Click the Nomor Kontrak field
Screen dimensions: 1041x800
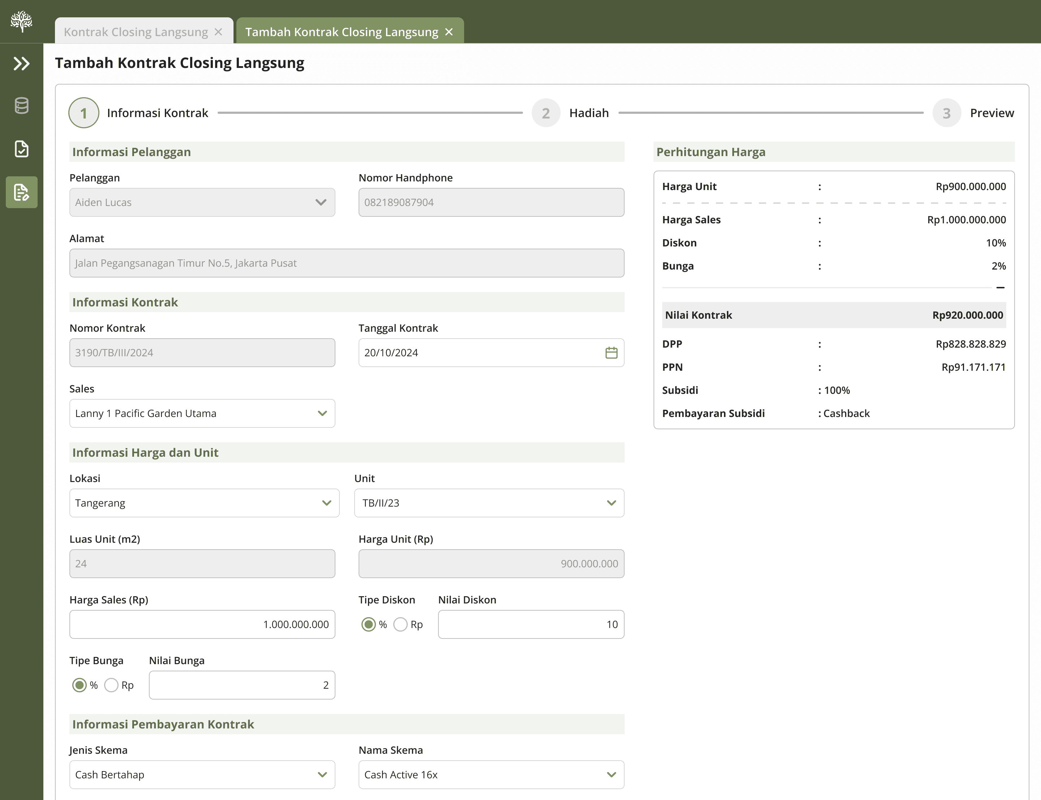(202, 353)
